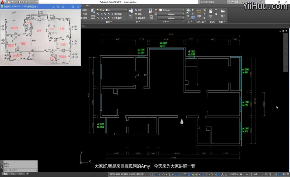This screenshot has height=177, width=290.
Task: Click the Match Layer (匹配图层) button
Action: tap(117, 18)
